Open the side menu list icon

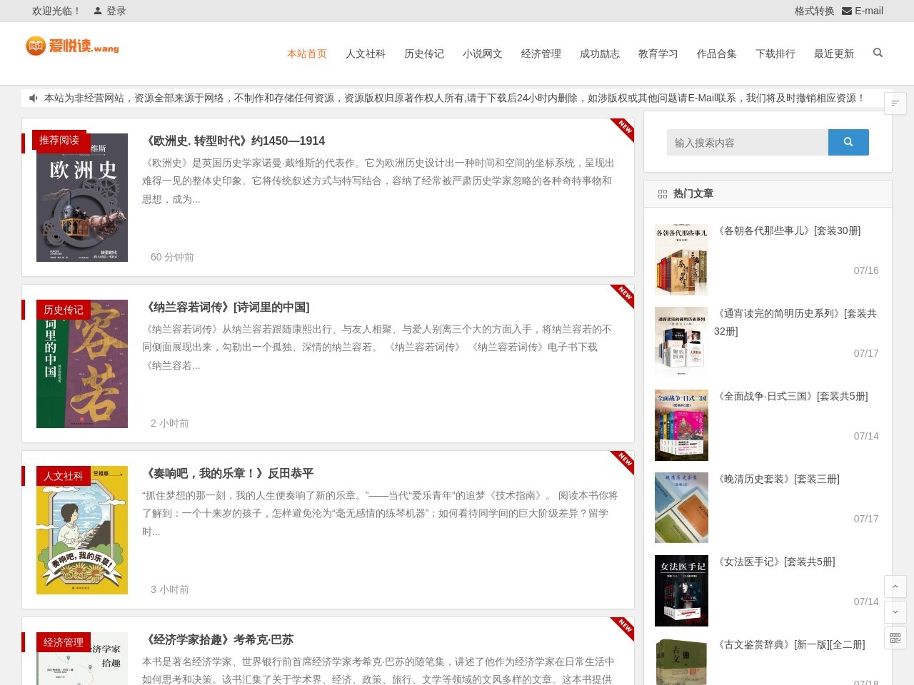[x=895, y=103]
